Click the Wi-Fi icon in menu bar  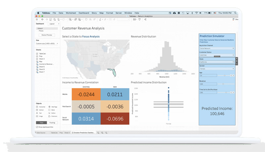pyautogui.click(x=196, y=13)
